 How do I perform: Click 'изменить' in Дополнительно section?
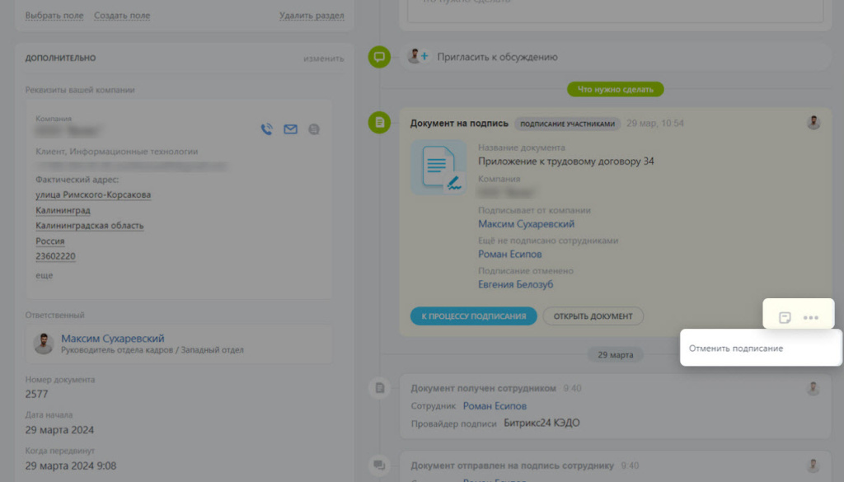click(x=323, y=58)
